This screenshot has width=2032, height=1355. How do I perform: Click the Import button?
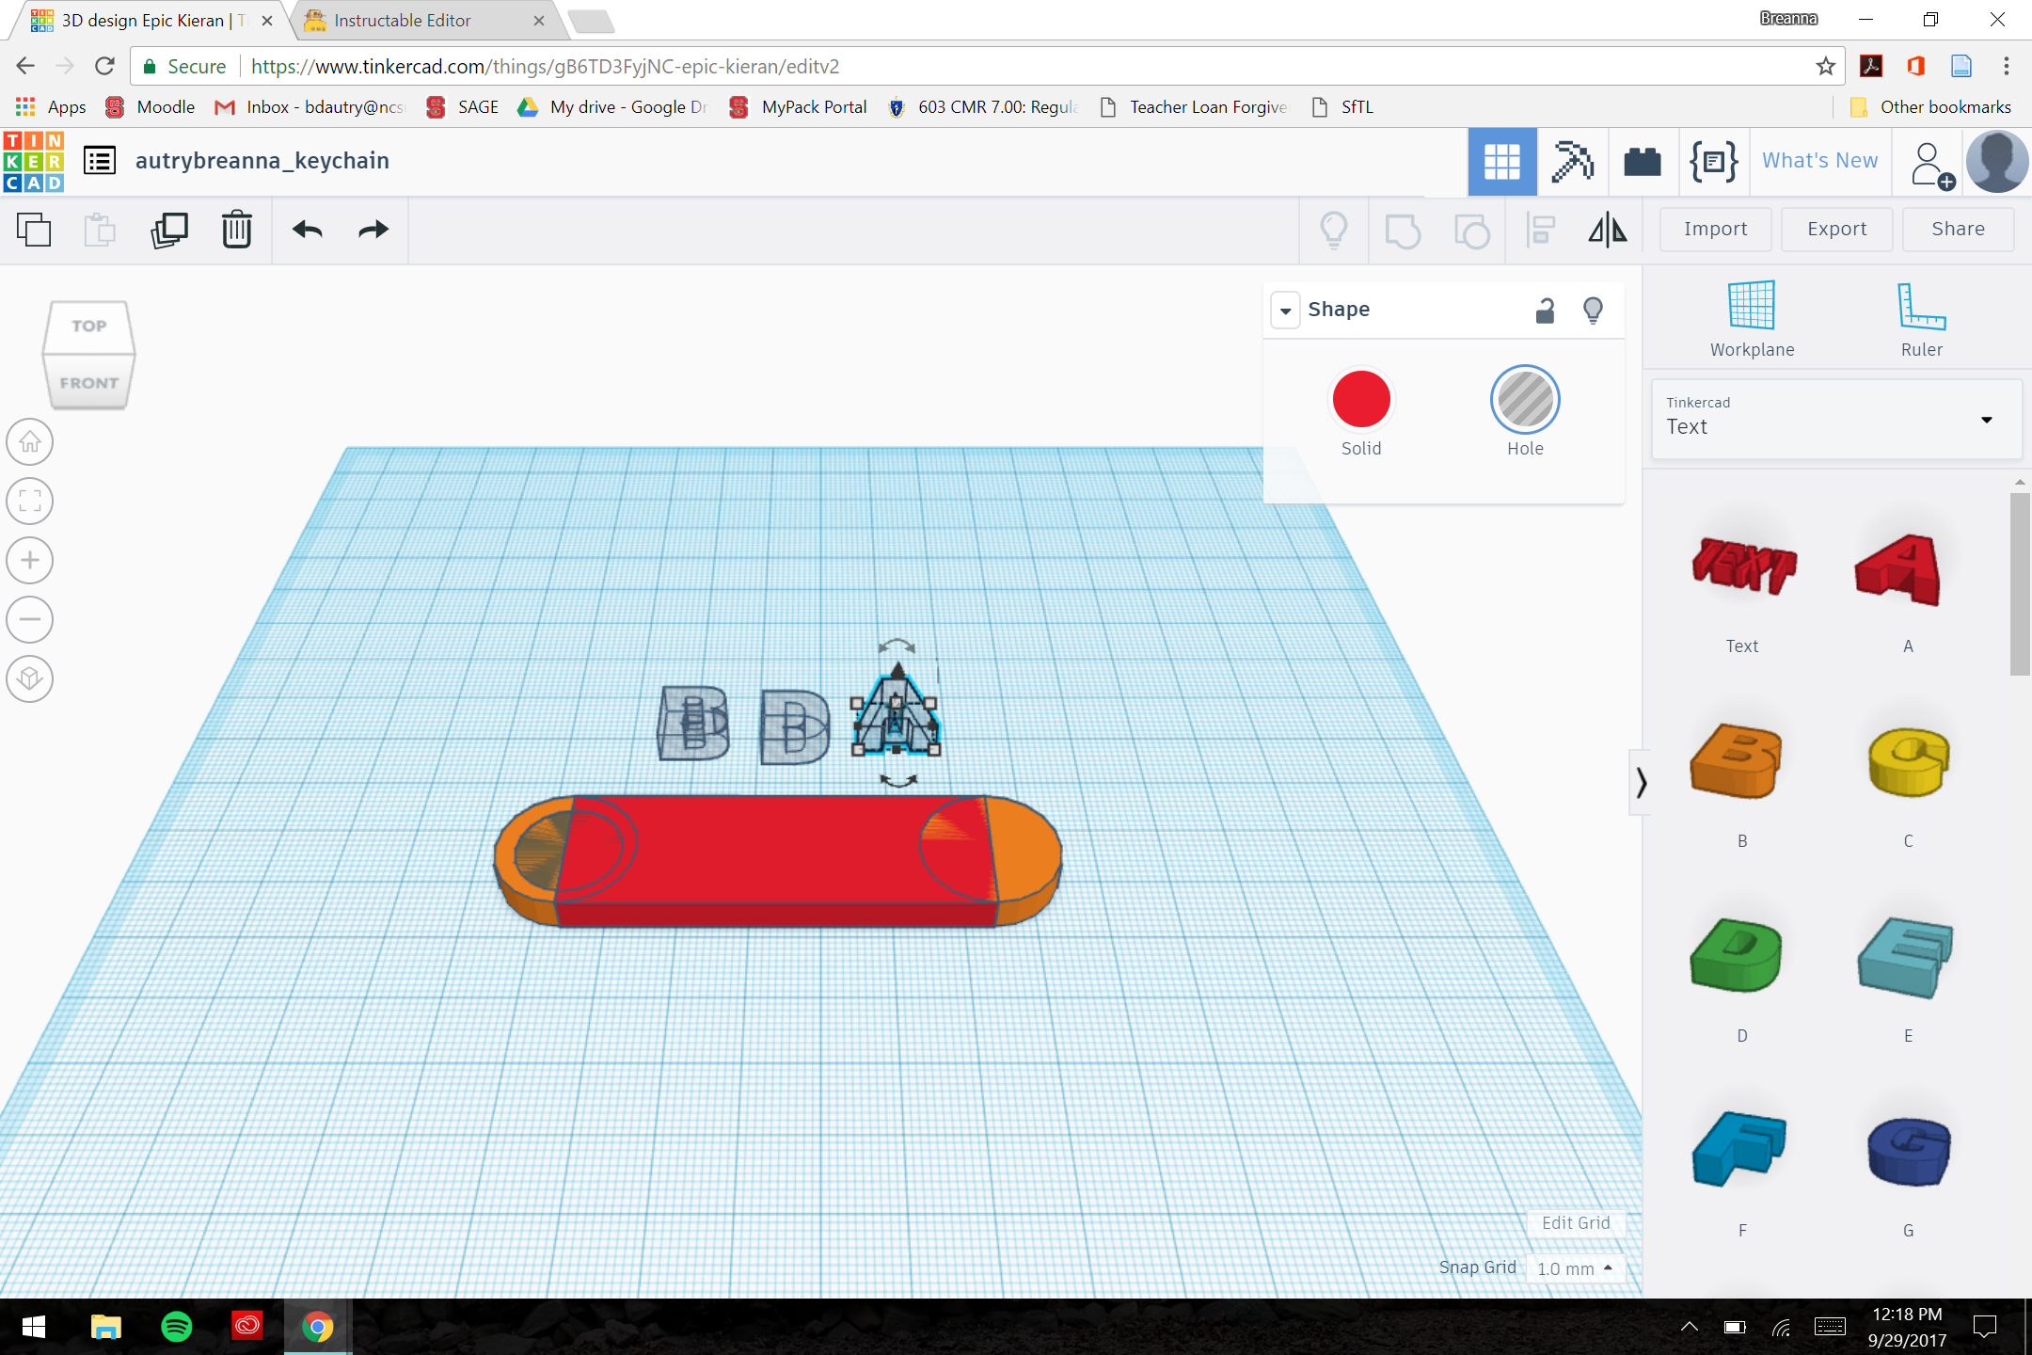click(x=1715, y=230)
